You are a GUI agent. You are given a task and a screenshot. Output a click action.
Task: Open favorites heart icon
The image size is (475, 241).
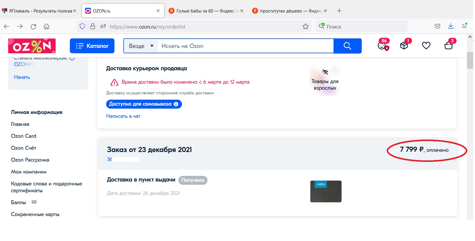[x=426, y=46]
